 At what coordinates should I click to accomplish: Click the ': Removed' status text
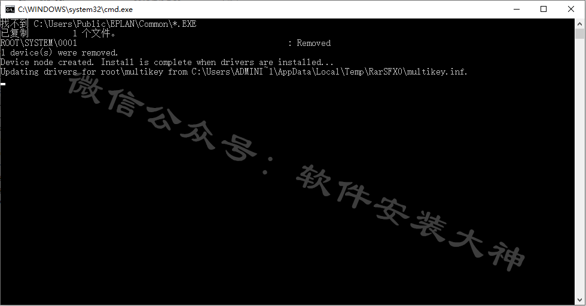309,43
